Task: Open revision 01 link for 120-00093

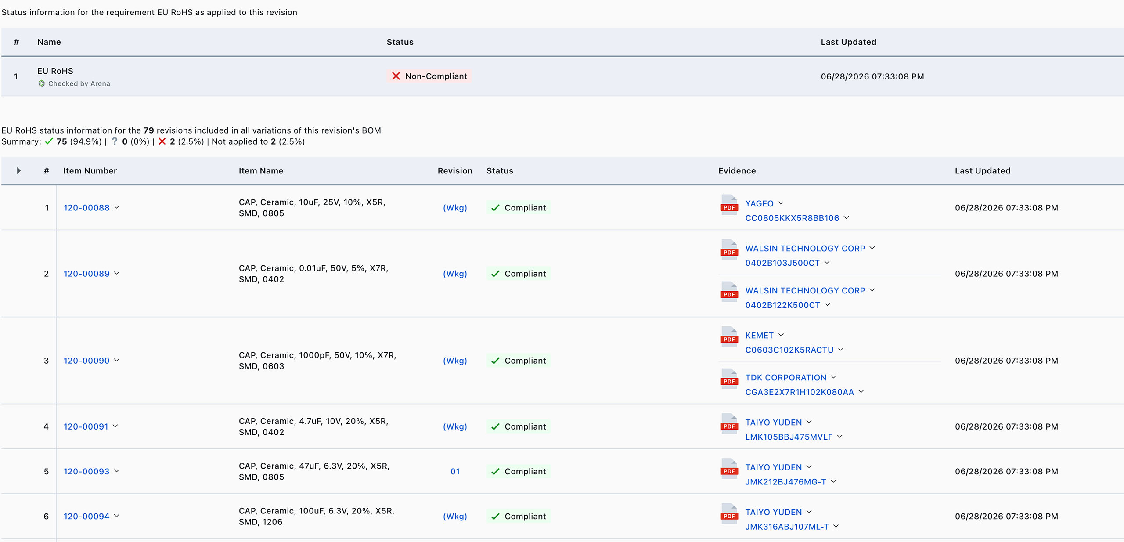Action: tap(455, 471)
